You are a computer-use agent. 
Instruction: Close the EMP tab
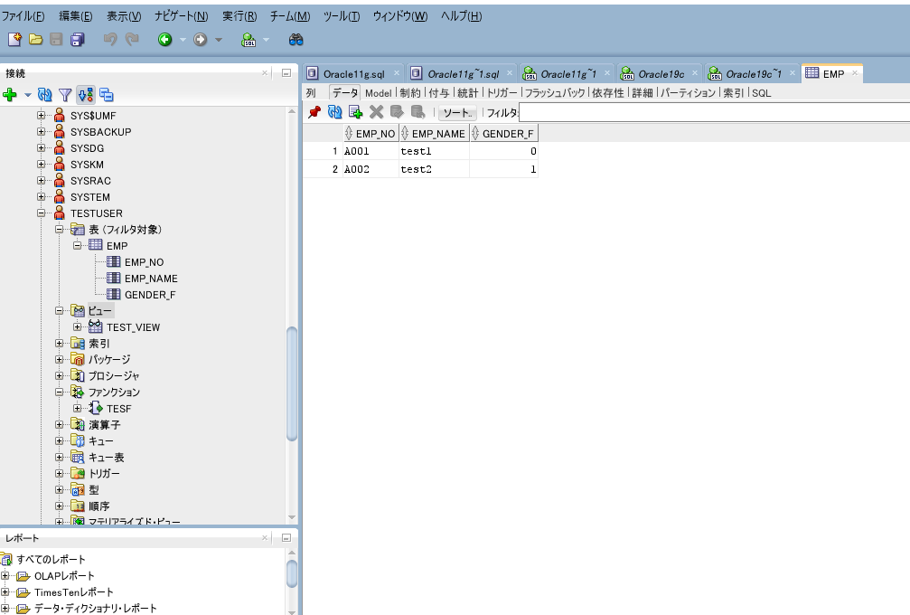[x=854, y=73]
